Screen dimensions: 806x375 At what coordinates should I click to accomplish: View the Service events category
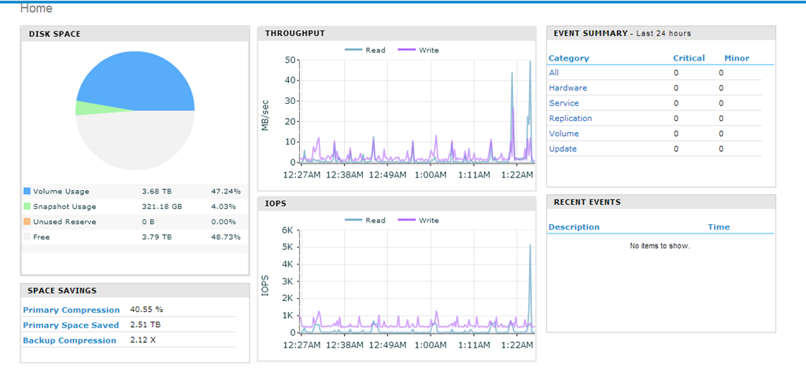point(564,103)
